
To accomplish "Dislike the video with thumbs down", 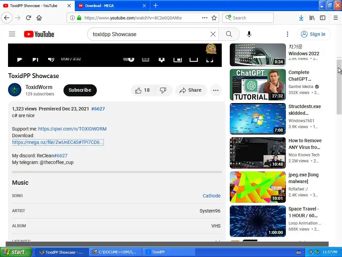I will point(163,90).
